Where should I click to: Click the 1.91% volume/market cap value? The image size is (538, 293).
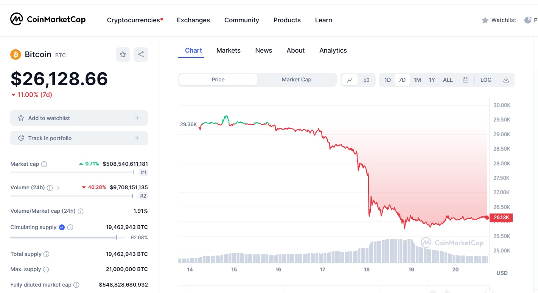pyautogui.click(x=140, y=211)
